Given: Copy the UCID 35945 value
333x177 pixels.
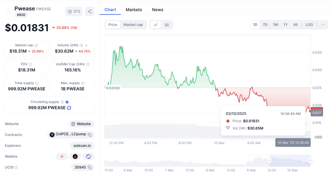Looking at the screenshot, I should (x=90, y=168).
